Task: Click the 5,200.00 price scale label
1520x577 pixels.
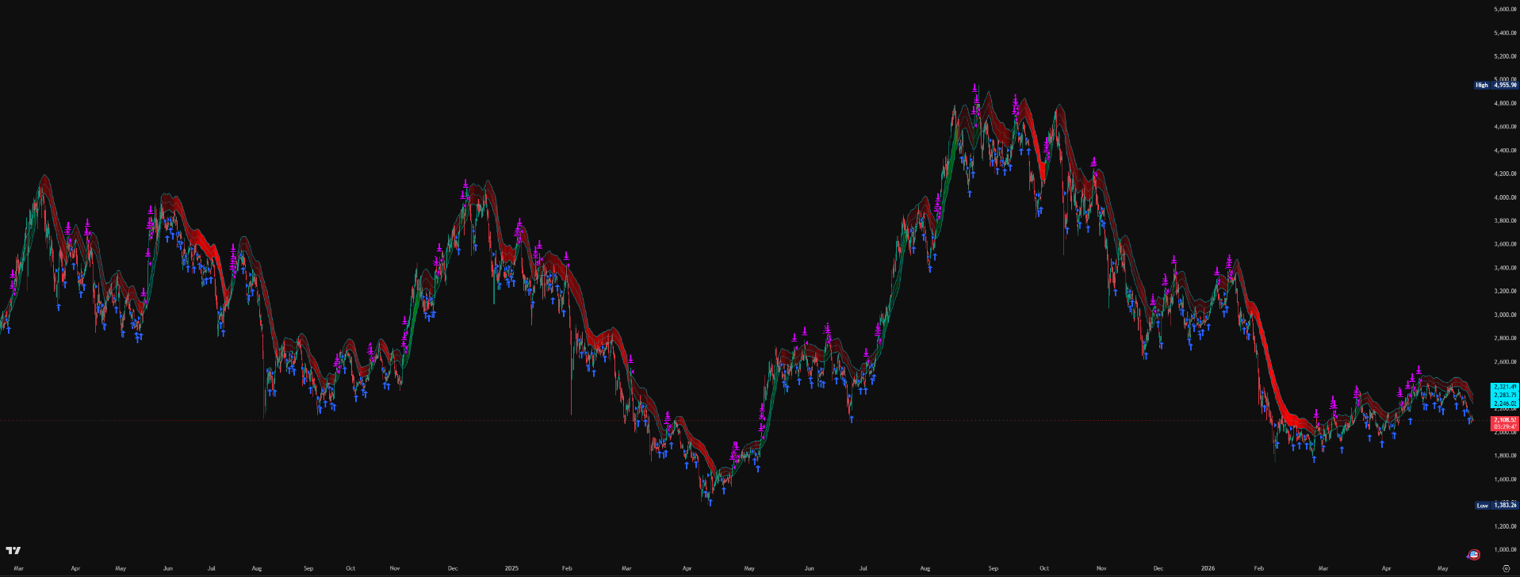Action: point(1505,56)
